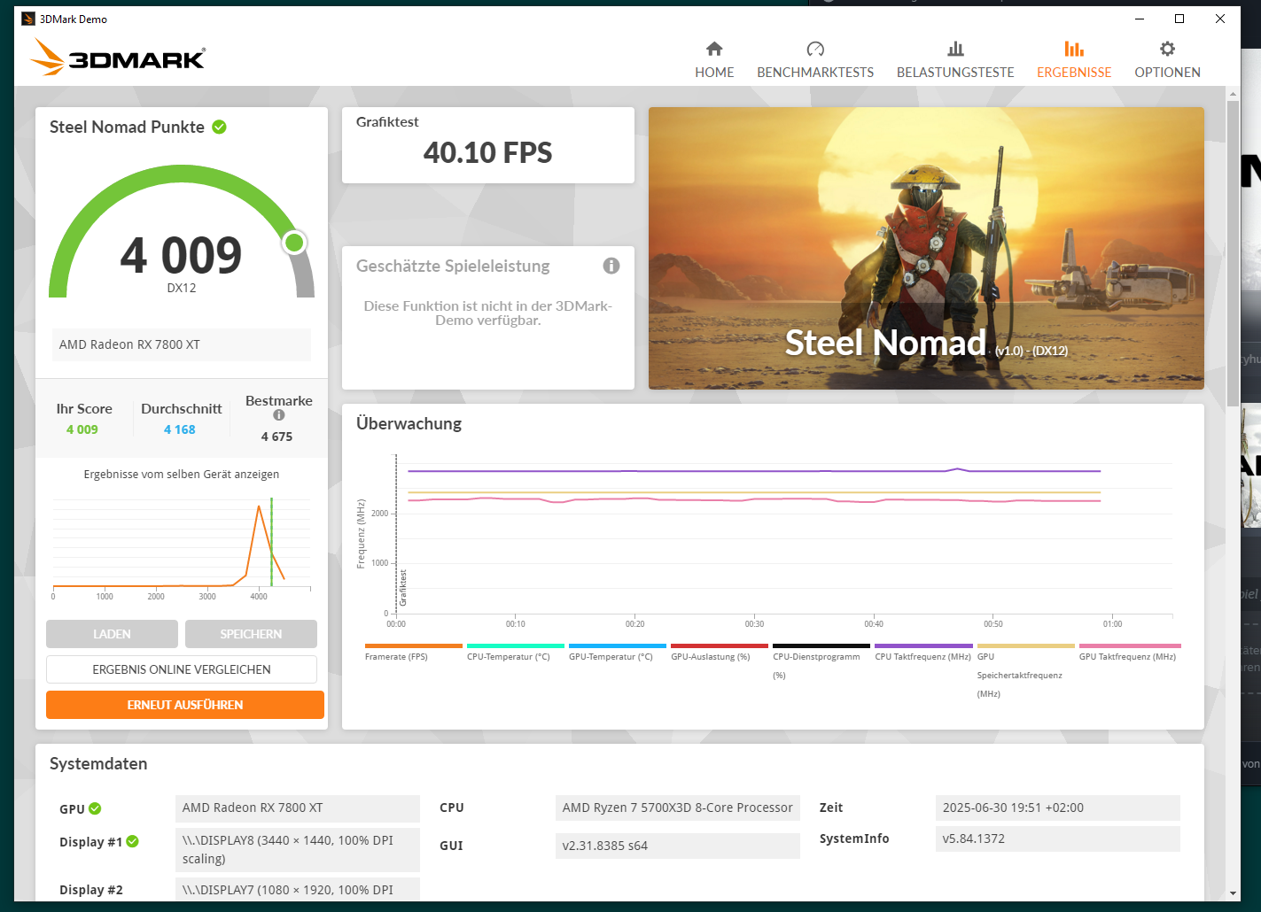This screenshot has width=1261, height=912.
Task: Click the Steel Nomad benchmark thumbnail
Action: (926, 248)
